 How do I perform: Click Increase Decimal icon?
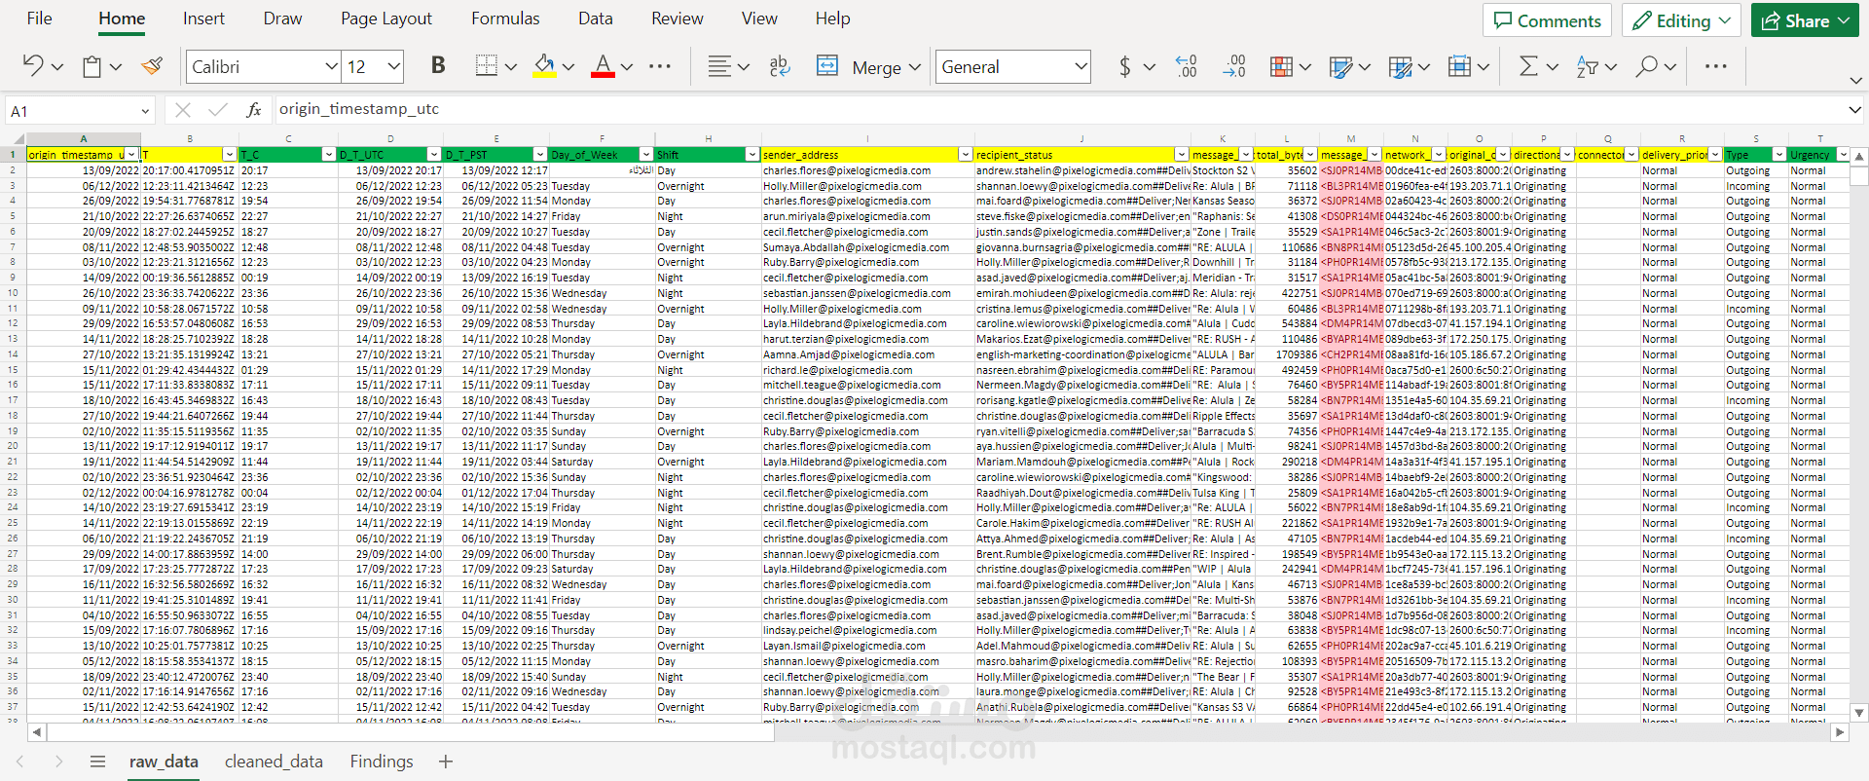pyautogui.click(x=1187, y=66)
